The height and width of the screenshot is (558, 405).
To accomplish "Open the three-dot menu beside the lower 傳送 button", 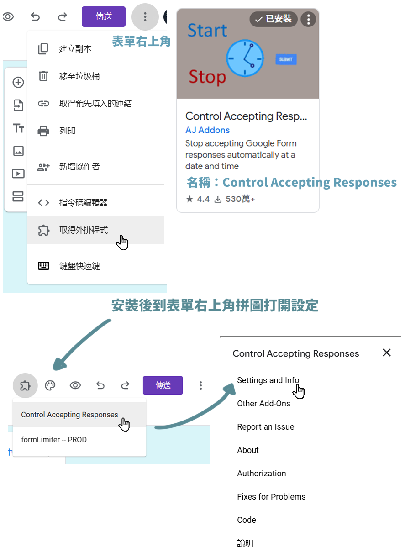I will click(x=200, y=386).
